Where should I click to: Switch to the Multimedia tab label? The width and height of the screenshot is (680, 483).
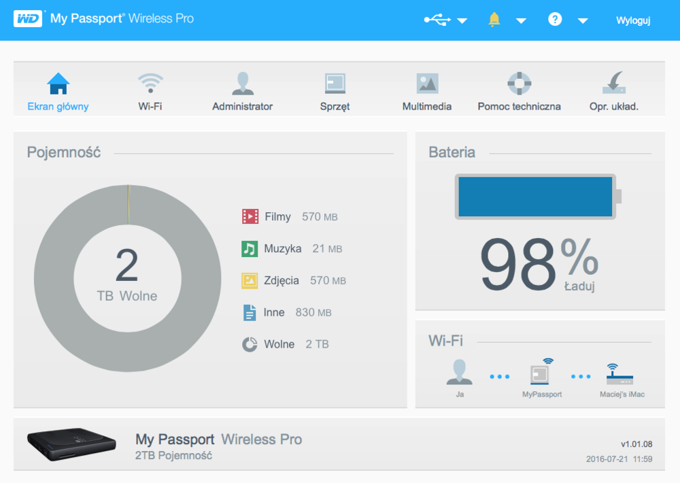pos(427,106)
